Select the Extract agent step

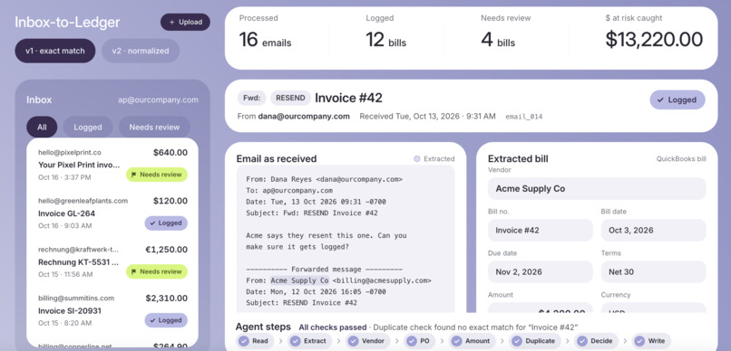[309, 341]
